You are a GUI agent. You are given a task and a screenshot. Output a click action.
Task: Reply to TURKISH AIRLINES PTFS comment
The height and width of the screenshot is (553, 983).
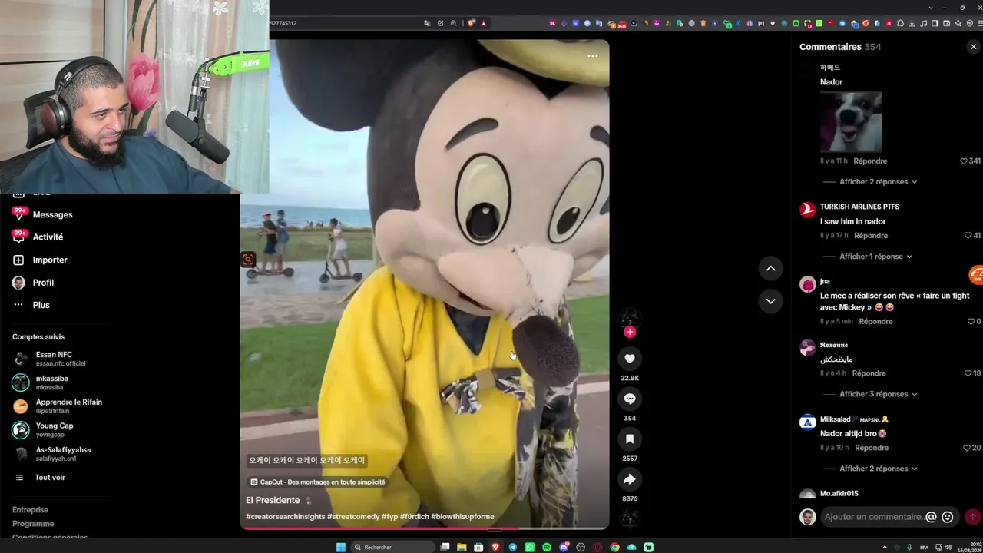point(871,236)
